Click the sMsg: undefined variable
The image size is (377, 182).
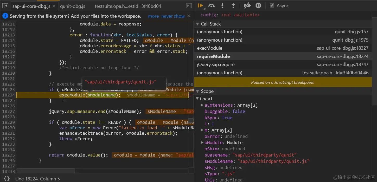(x=223, y=167)
